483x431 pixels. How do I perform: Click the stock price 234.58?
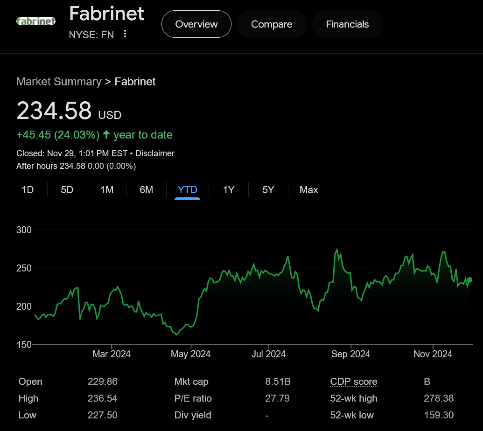click(x=54, y=111)
